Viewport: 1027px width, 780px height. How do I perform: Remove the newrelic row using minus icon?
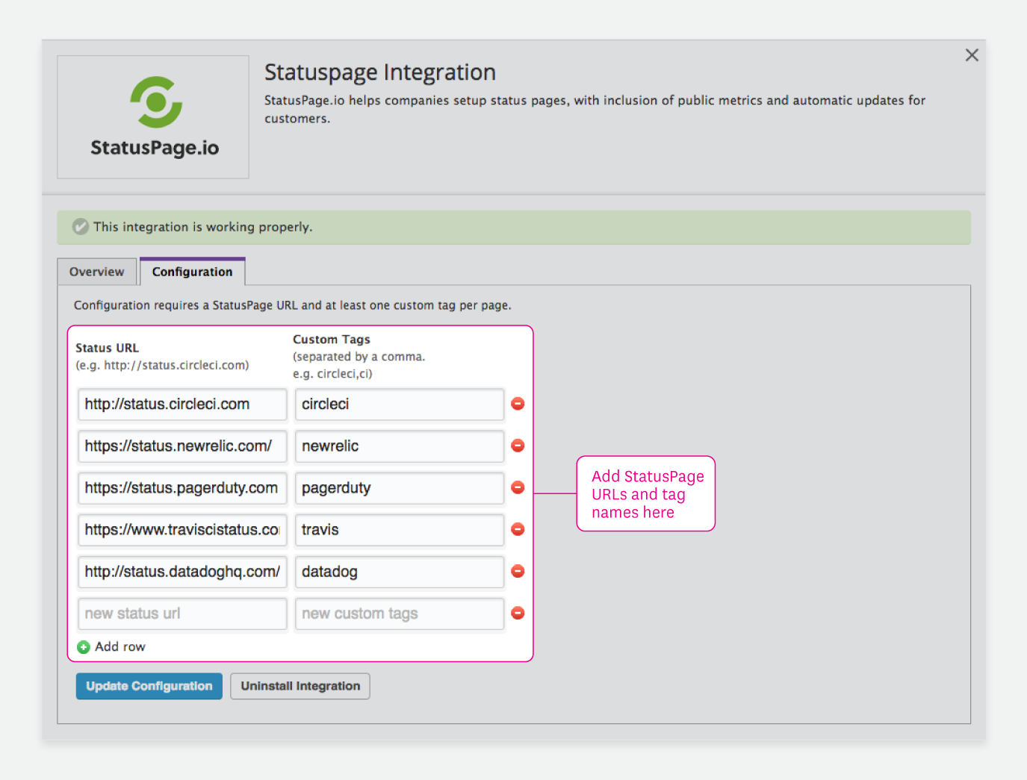518,446
